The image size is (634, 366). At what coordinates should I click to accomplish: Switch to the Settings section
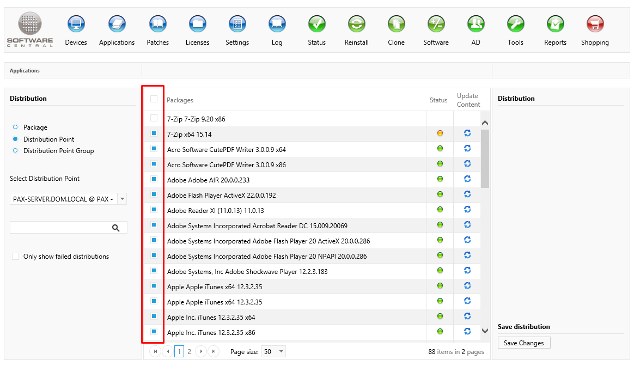[x=237, y=25]
